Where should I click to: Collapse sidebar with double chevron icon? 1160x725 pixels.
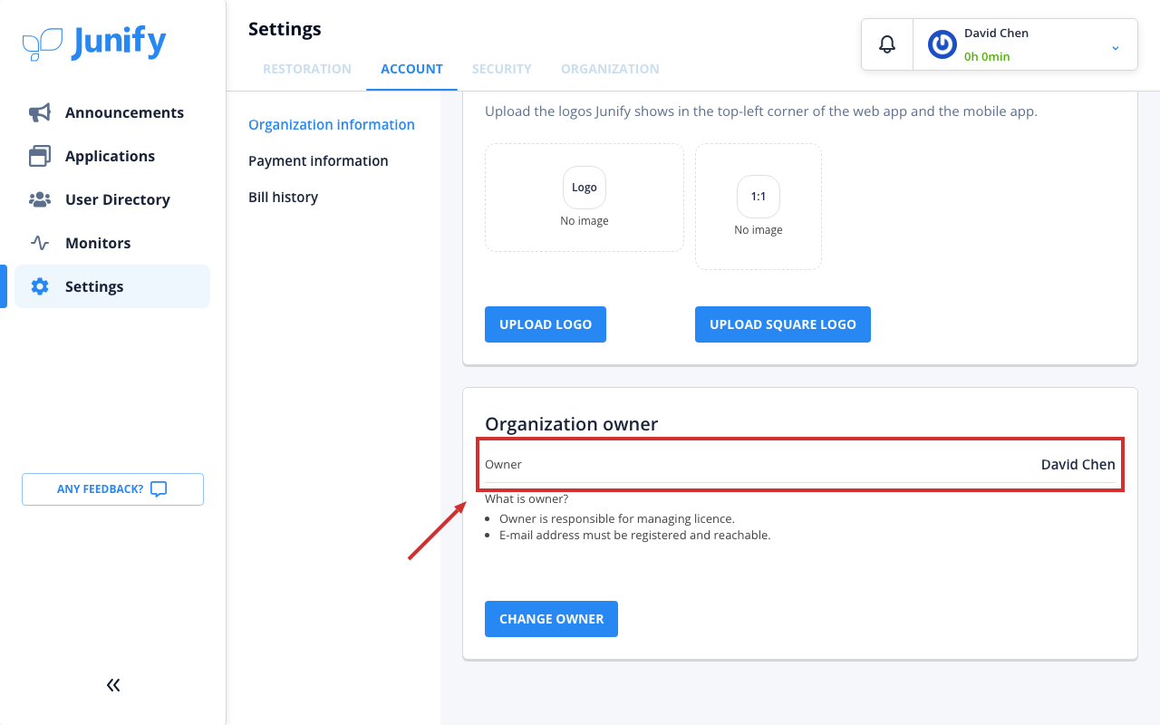coord(113,685)
